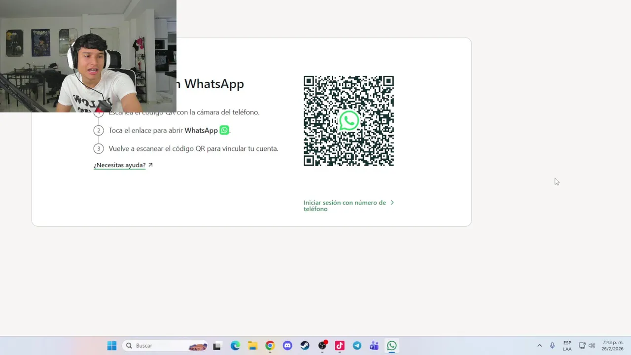Open the clock and date panel
This screenshot has width=631, height=355.
pyautogui.click(x=613, y=346)
